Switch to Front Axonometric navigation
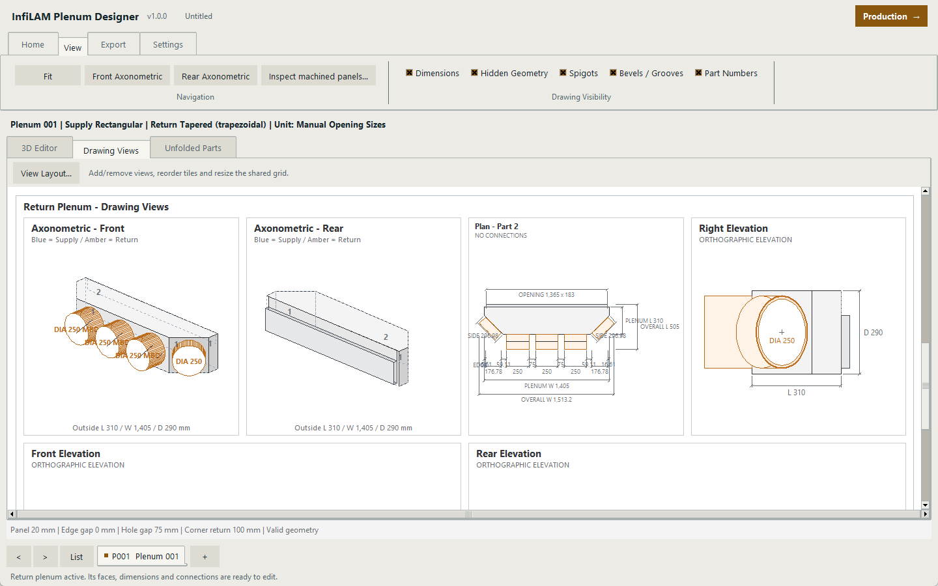 click(127, 76)
